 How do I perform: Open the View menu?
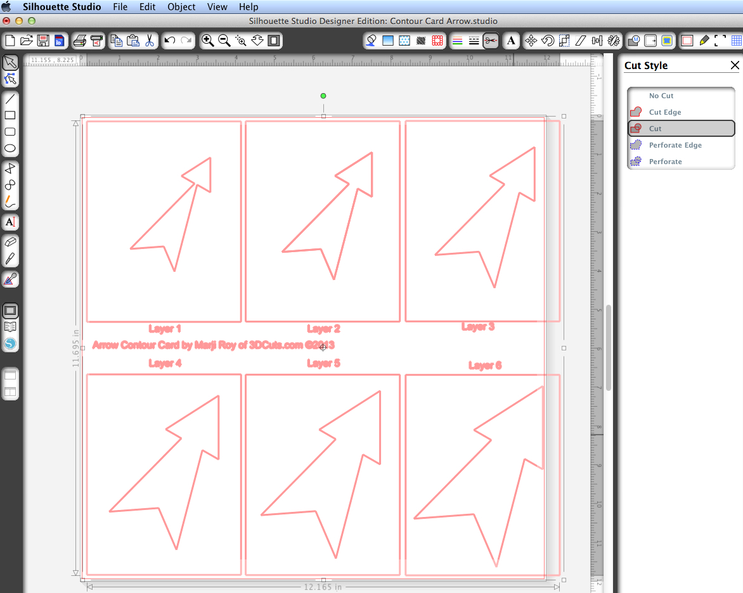[217, 6]
